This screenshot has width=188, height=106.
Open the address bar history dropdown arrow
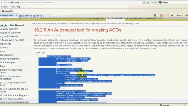click(144, 2)
